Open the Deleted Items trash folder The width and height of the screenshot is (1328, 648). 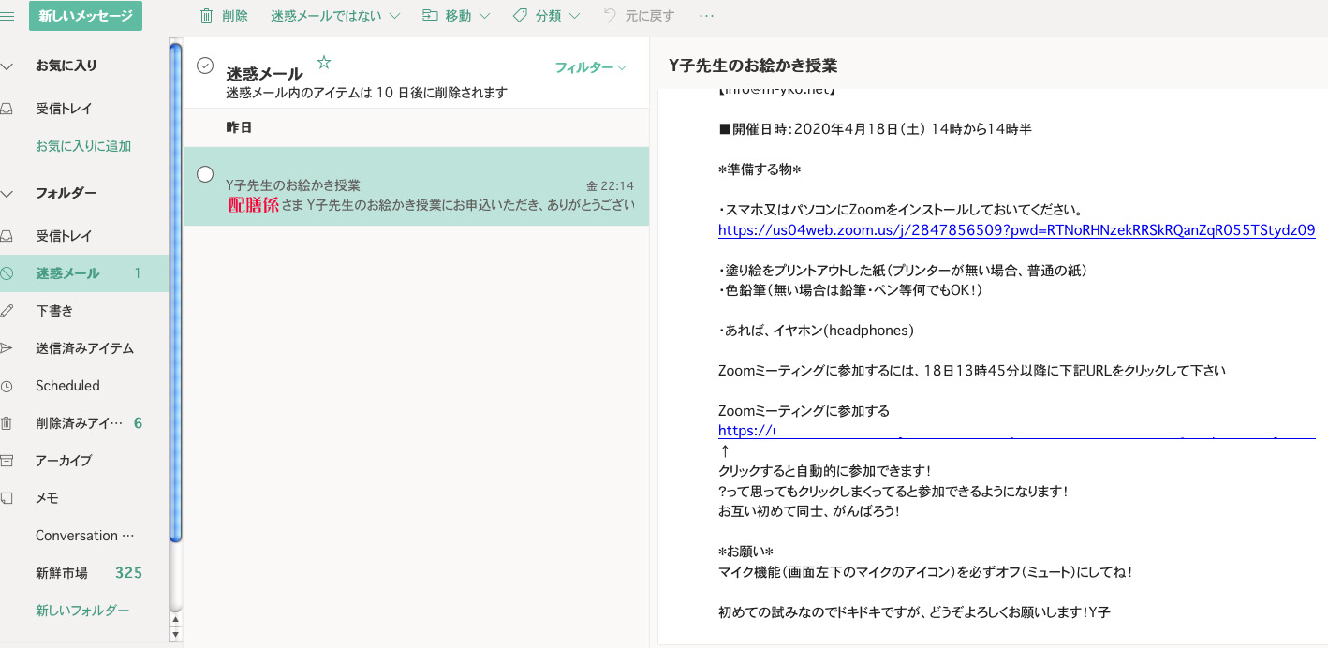coord(79,423)
